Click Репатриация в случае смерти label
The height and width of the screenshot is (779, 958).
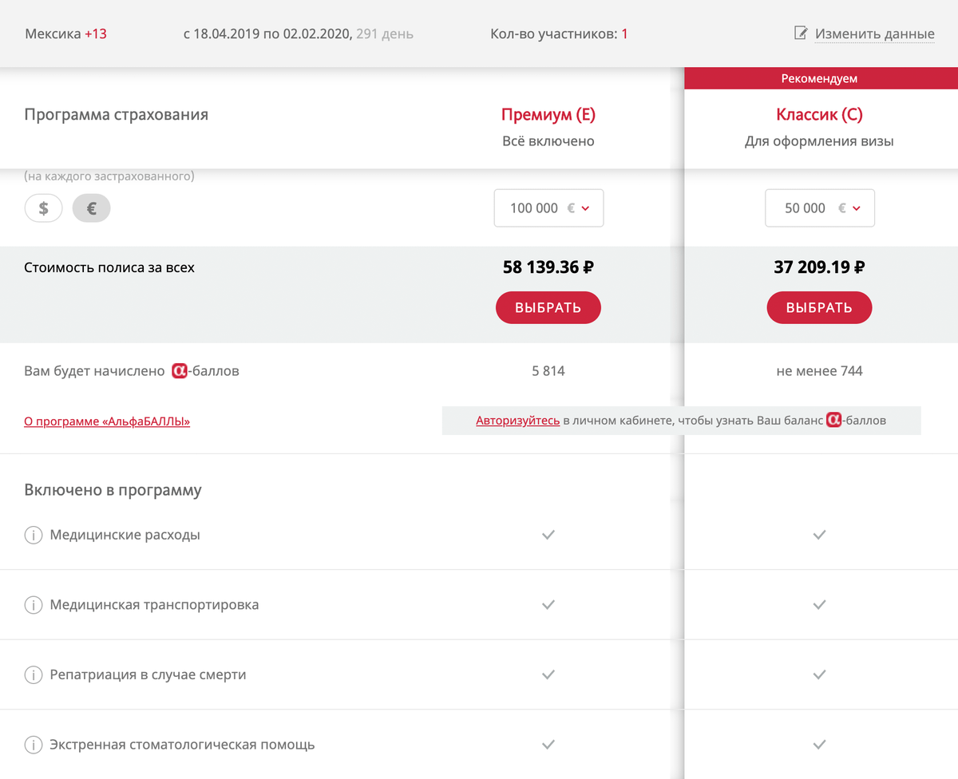148,674
